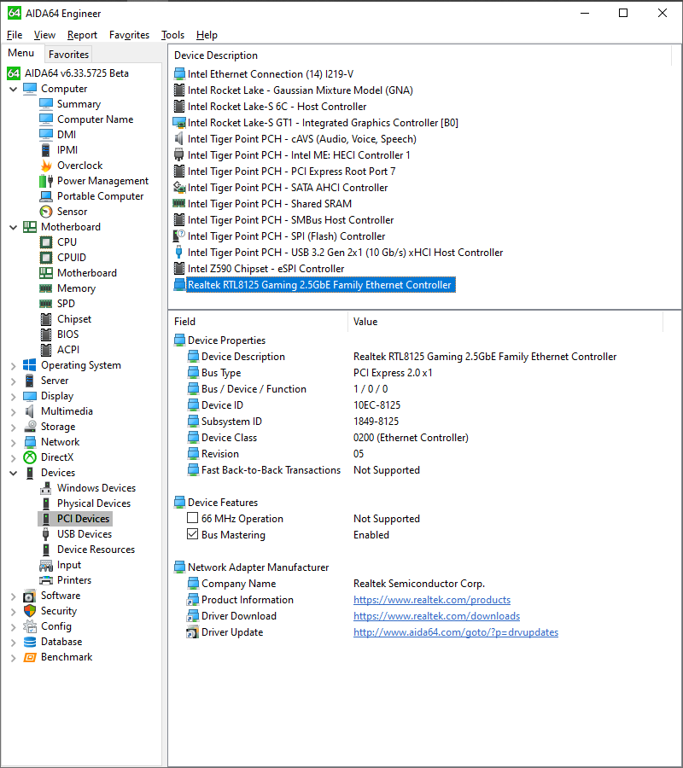Click the Printers icon
683x768 pixels.
coord(46,580)
